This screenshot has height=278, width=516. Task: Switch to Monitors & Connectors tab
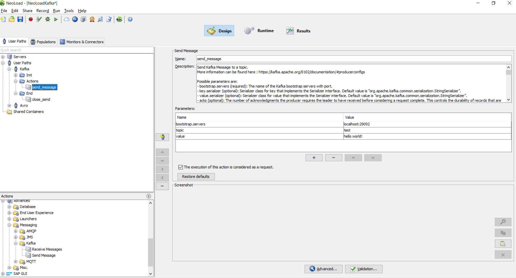82,42
